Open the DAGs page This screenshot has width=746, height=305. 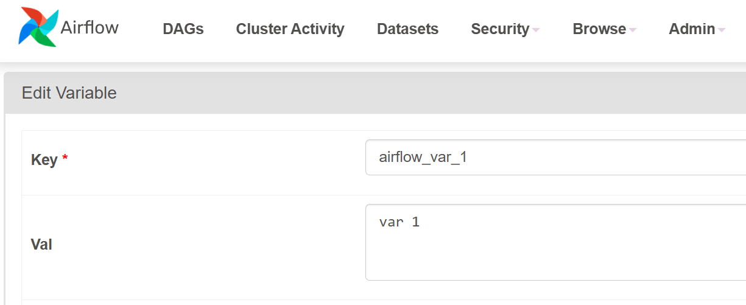click(183, 29)
